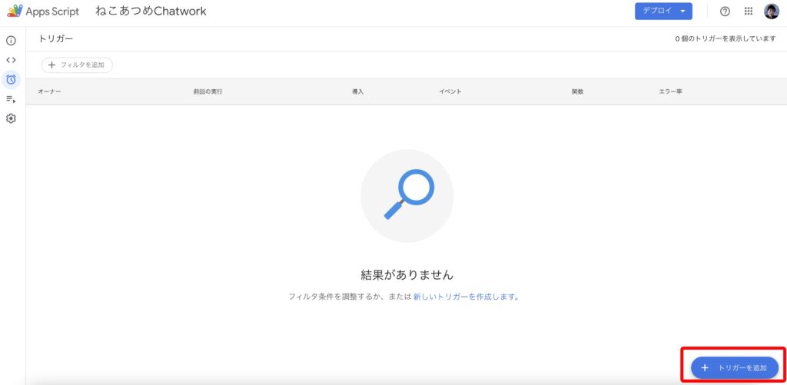Click the Apps Script product name text
The width and height of the screenshot is (787, 385).
click(53, 12)
